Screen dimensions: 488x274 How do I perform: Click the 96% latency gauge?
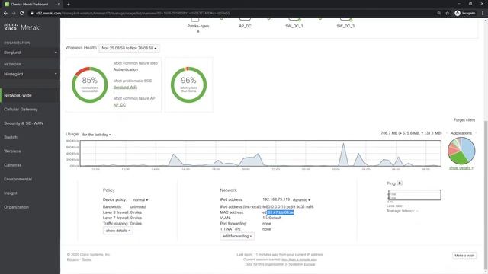pyautogui.click(x=188, y=84)
